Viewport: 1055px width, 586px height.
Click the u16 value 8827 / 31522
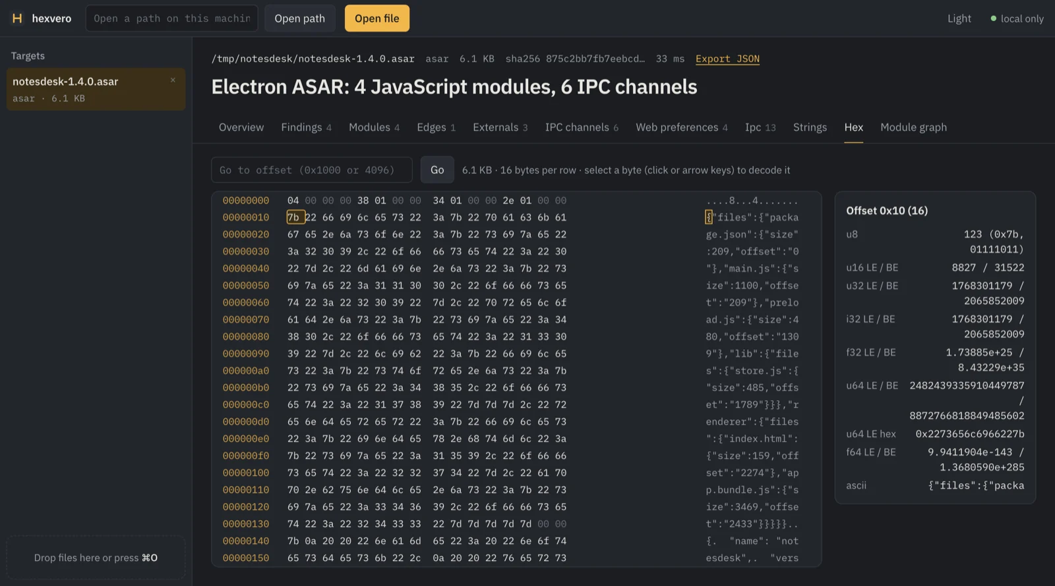pyautogui.click(x=988, y=267)
